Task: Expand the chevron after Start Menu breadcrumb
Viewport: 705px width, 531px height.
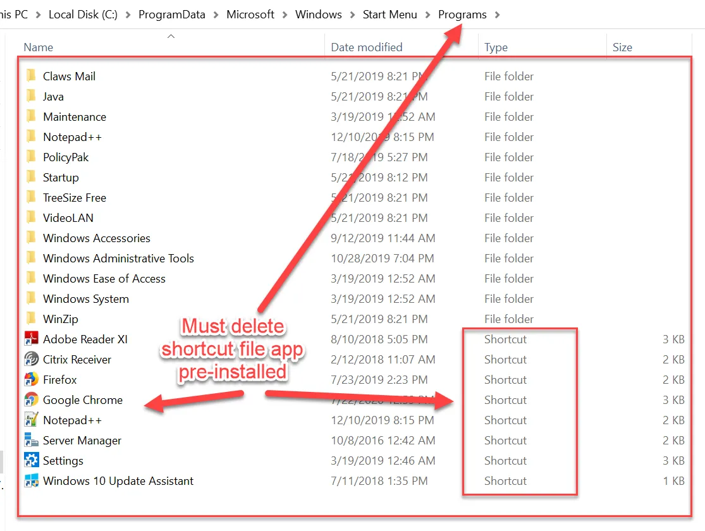Action: click(x=428, y=15)
